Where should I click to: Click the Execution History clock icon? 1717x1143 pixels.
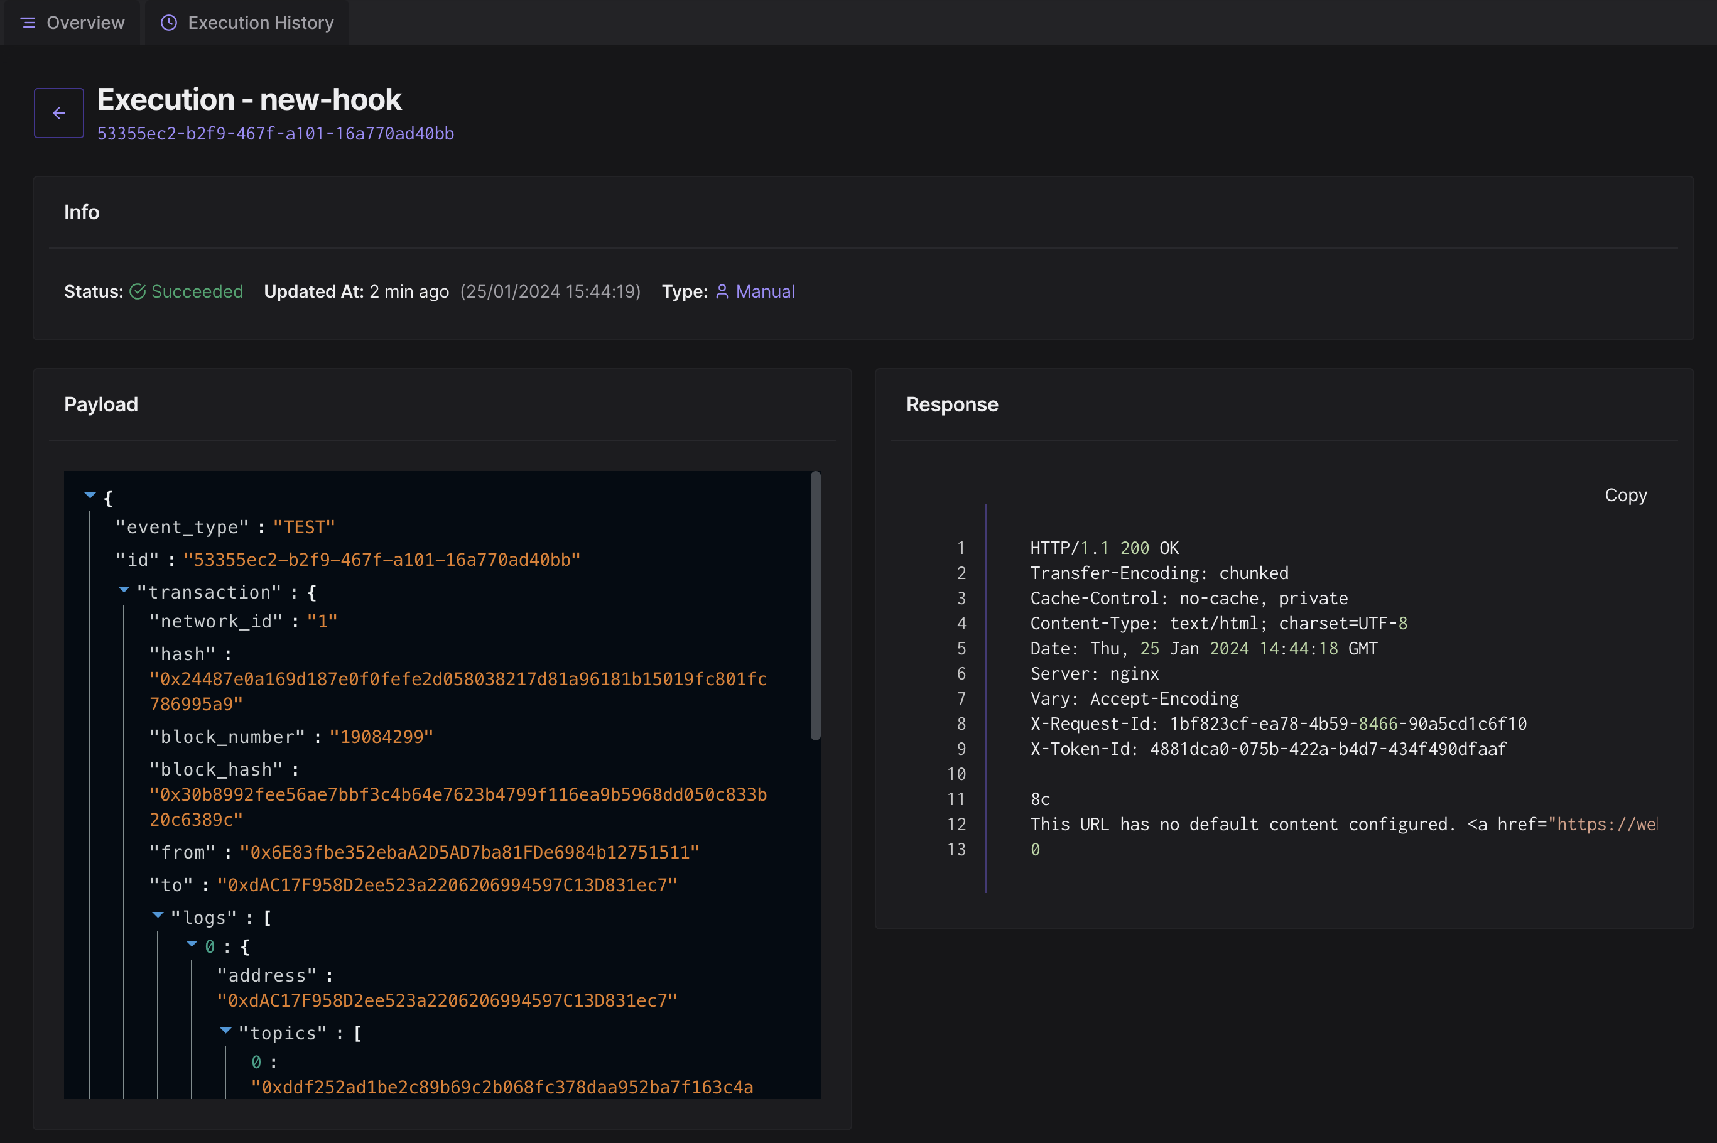(x=168, y=23)
